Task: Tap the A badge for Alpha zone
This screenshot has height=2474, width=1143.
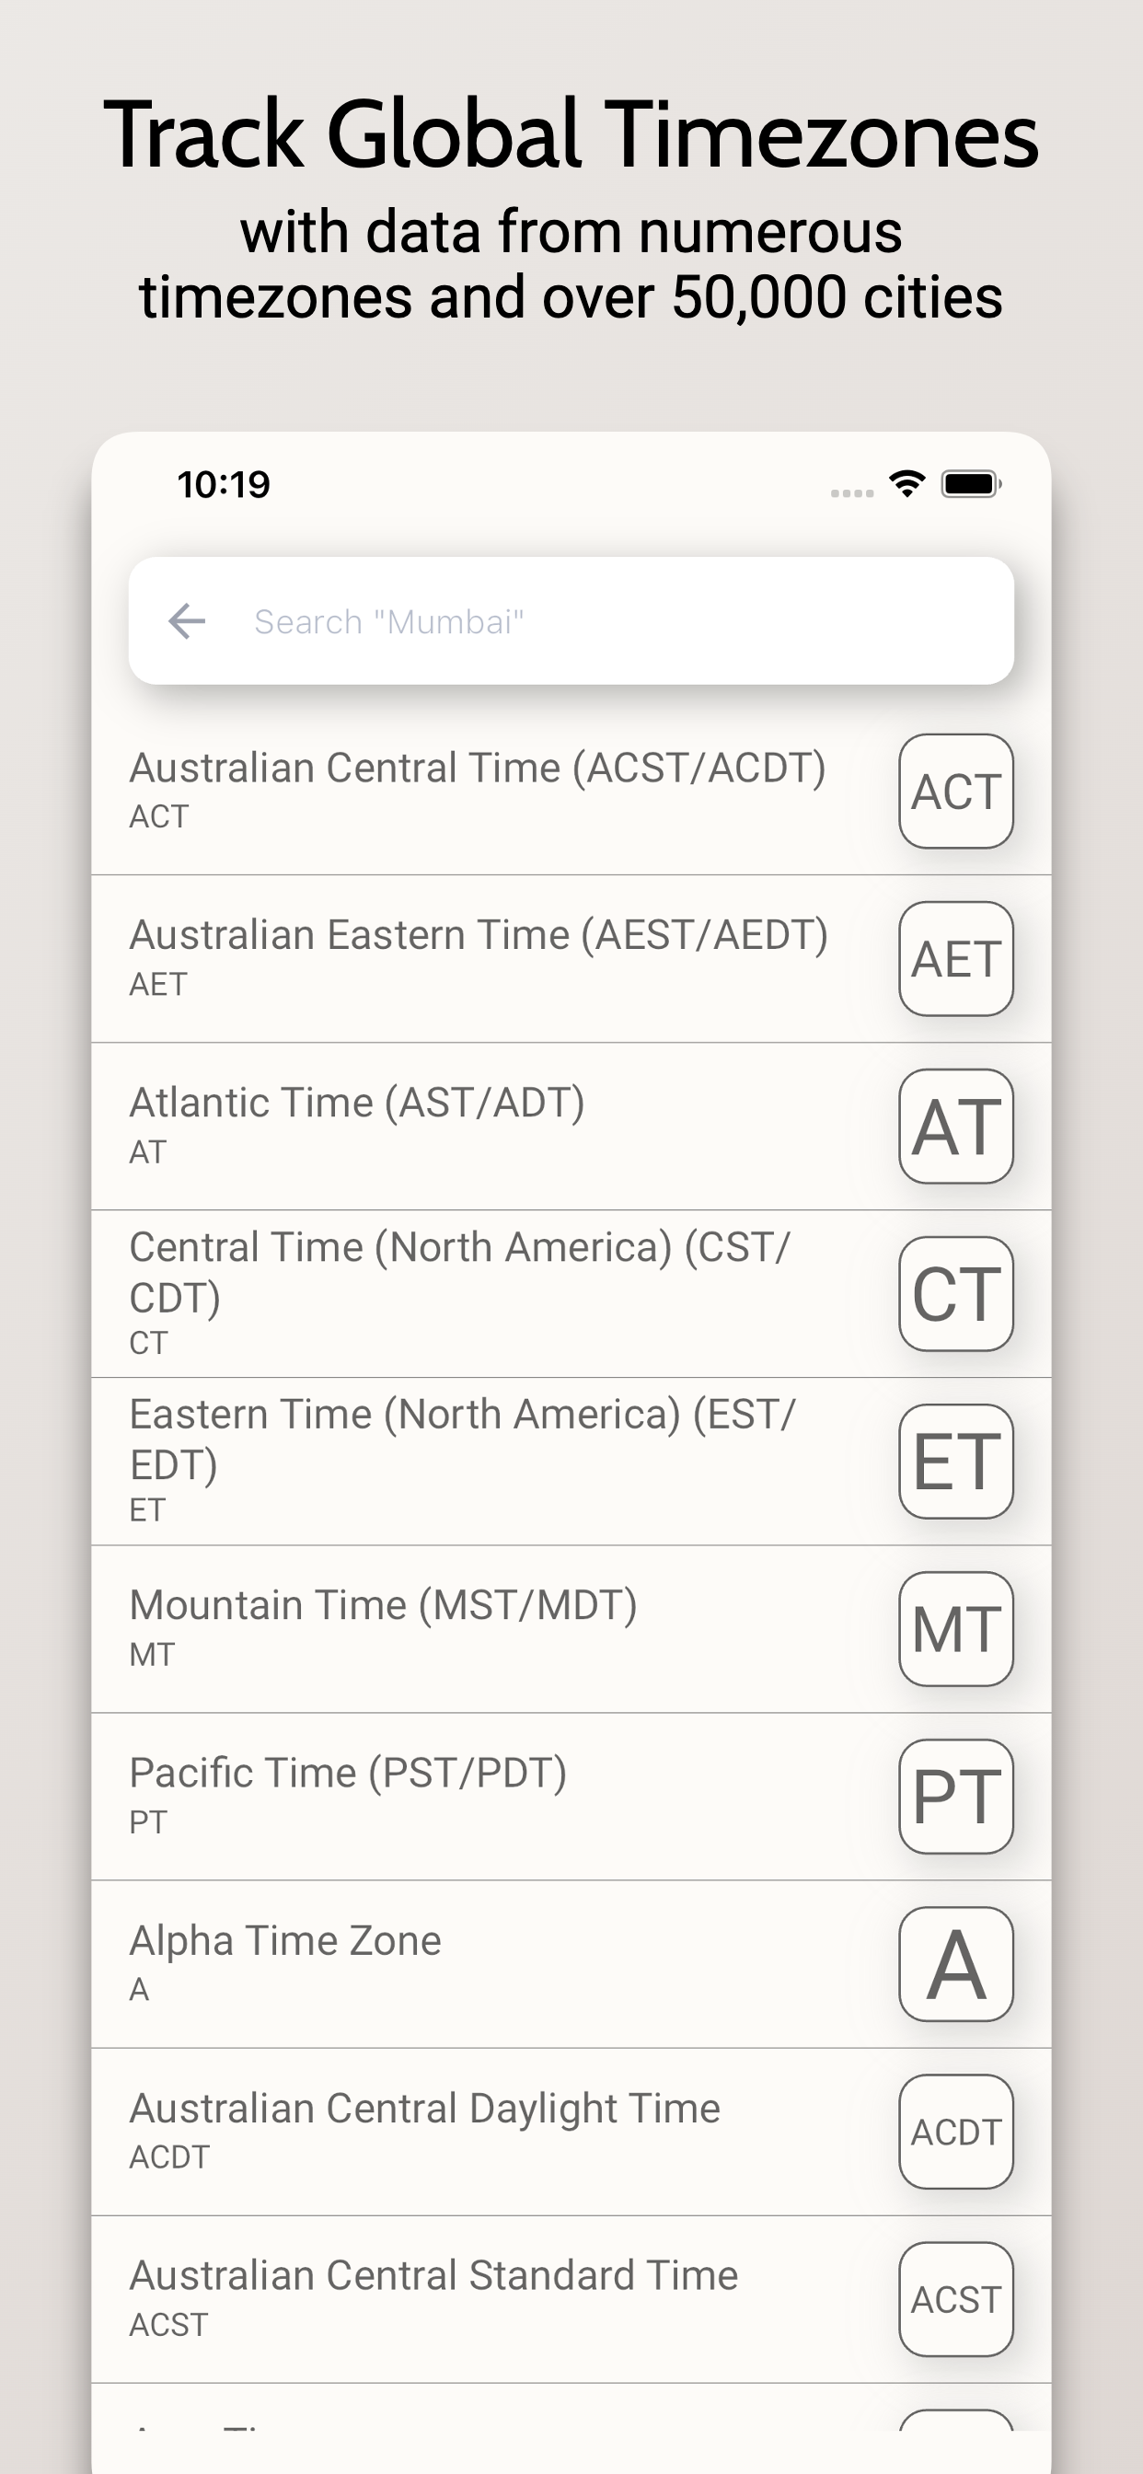Action: [x=955, y=1964]
